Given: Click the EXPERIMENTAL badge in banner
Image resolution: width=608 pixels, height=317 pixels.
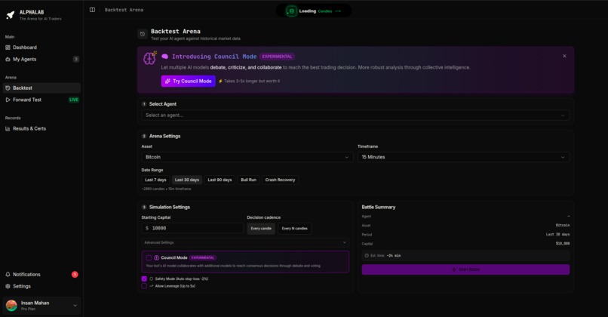Looking at the screenshot, I should pyautogui.click(x=277, y=57).
